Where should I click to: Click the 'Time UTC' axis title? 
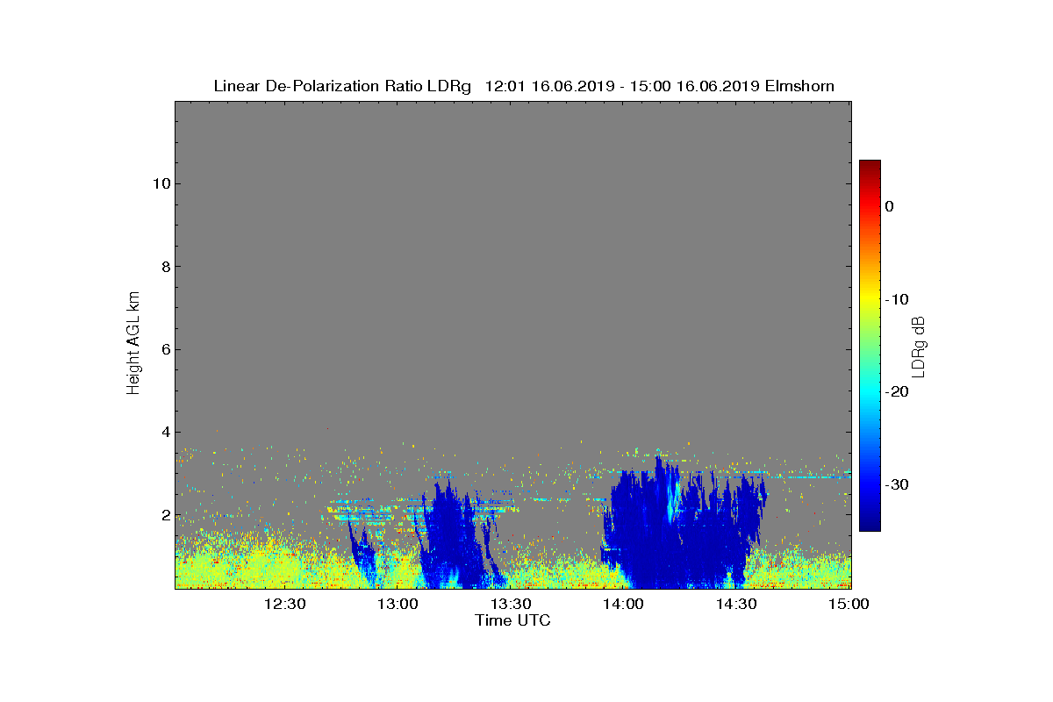[513, 620]
